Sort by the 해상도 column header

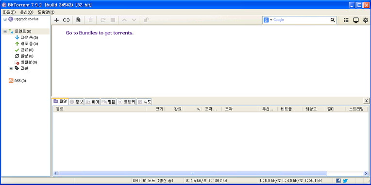click(x=313, y=109)
